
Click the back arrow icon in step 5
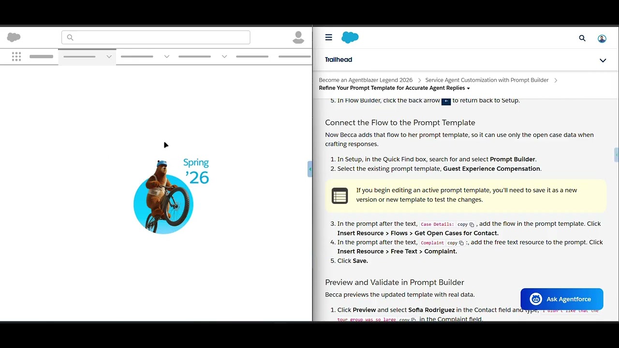(x=446, y=101)
